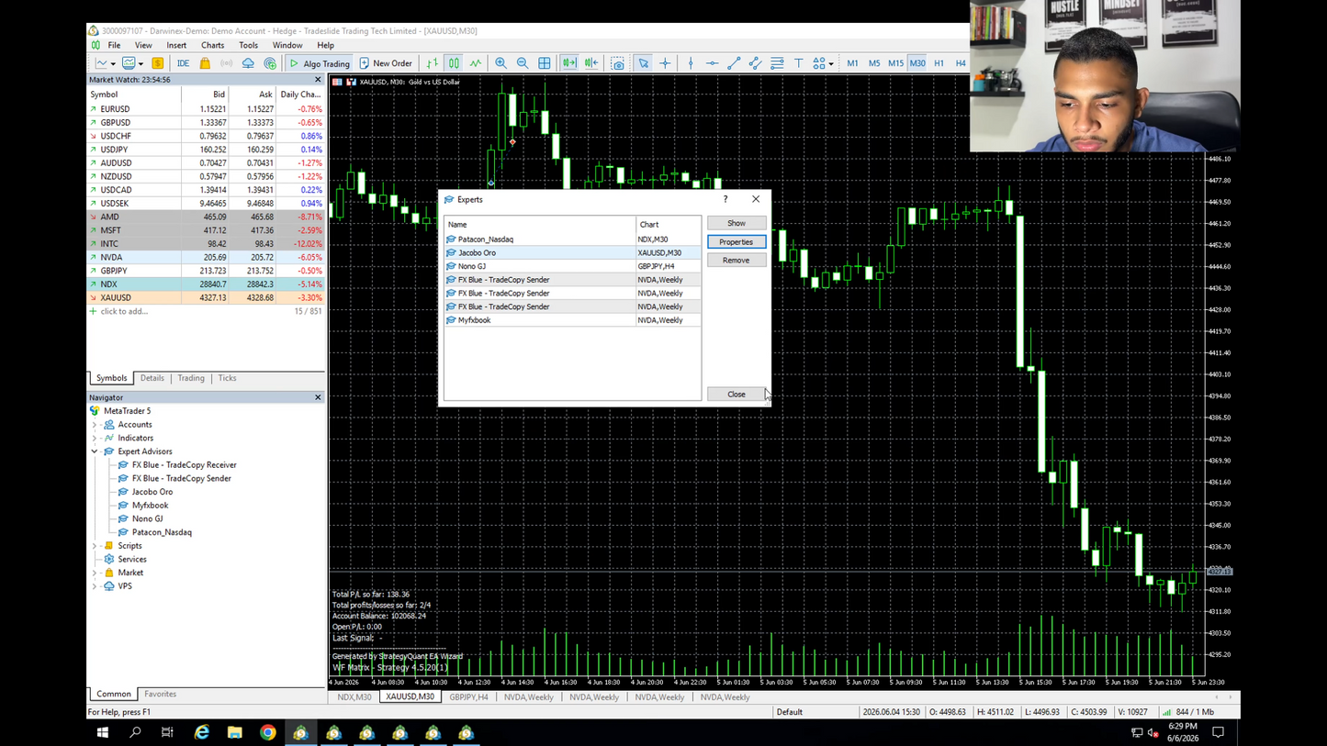This screenshot has height=746, width=1327.
Task: Collapse the Expert Advisors tree node
Action: 95,451
